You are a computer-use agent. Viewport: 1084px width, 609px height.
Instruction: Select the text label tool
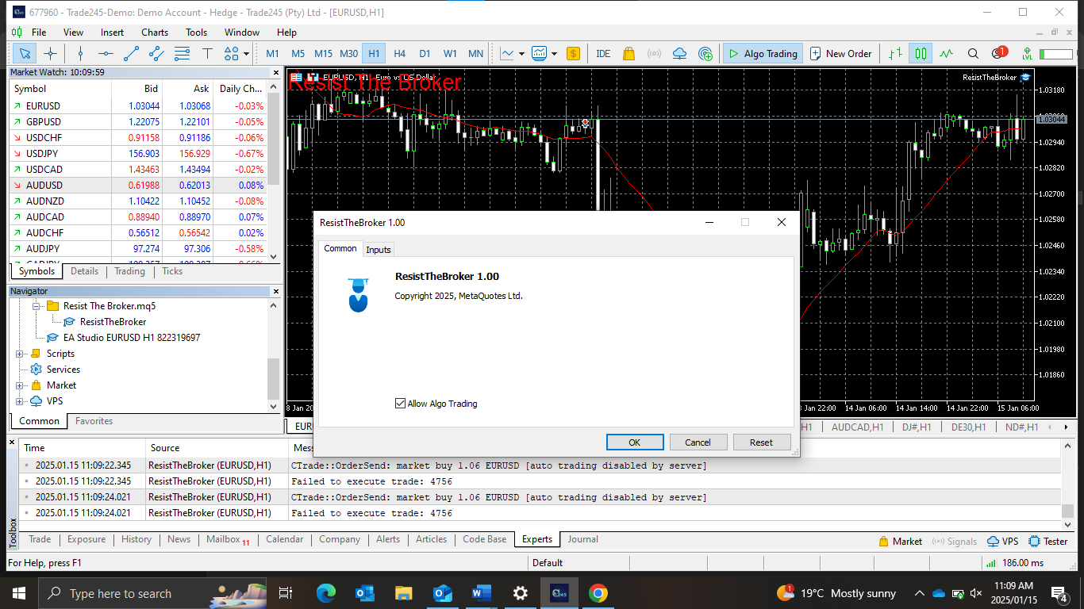[207, 54]
